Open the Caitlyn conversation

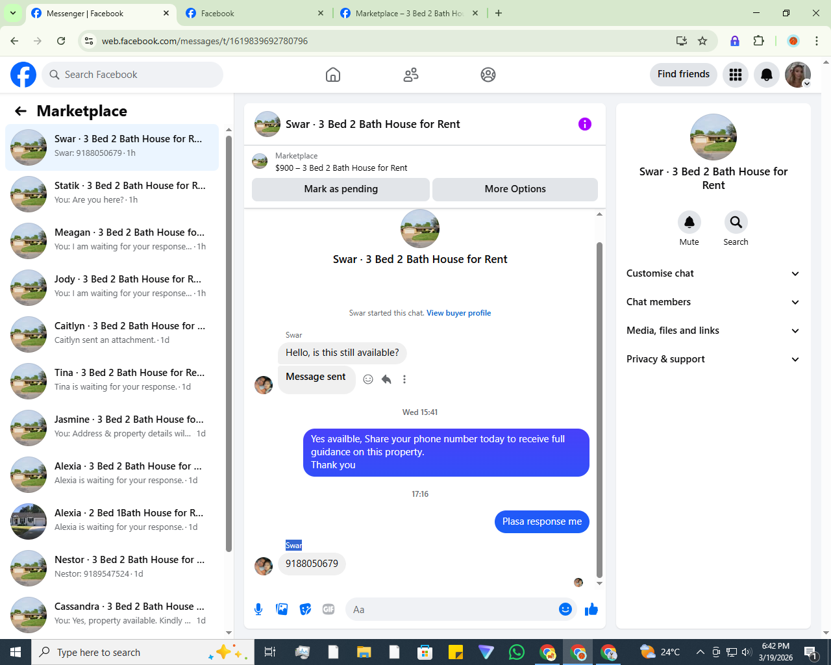click(112, 334)
